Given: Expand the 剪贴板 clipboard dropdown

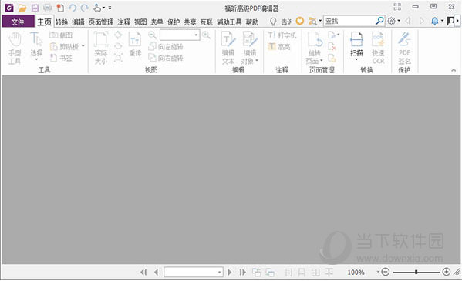Looking at the screenshot, I should pyautogui.click(x=83, y=46).
